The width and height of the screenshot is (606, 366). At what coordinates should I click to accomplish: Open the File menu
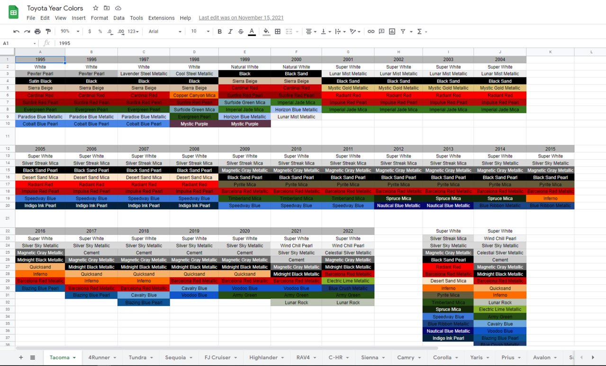31,18
